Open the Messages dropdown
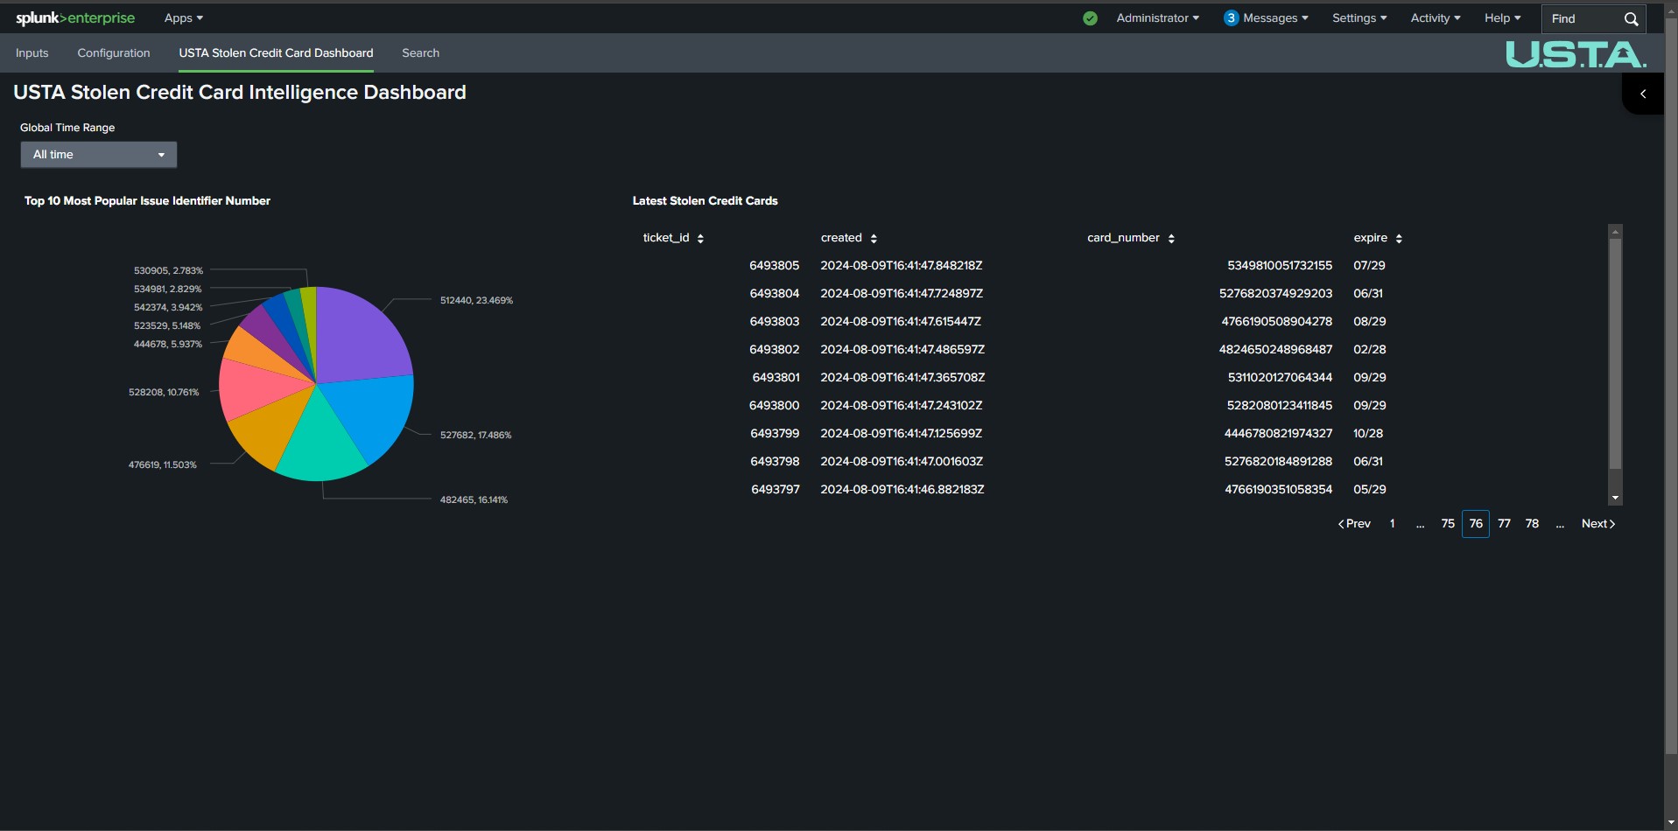Viewport: 1678px width, 831px height. [1275, 18]
